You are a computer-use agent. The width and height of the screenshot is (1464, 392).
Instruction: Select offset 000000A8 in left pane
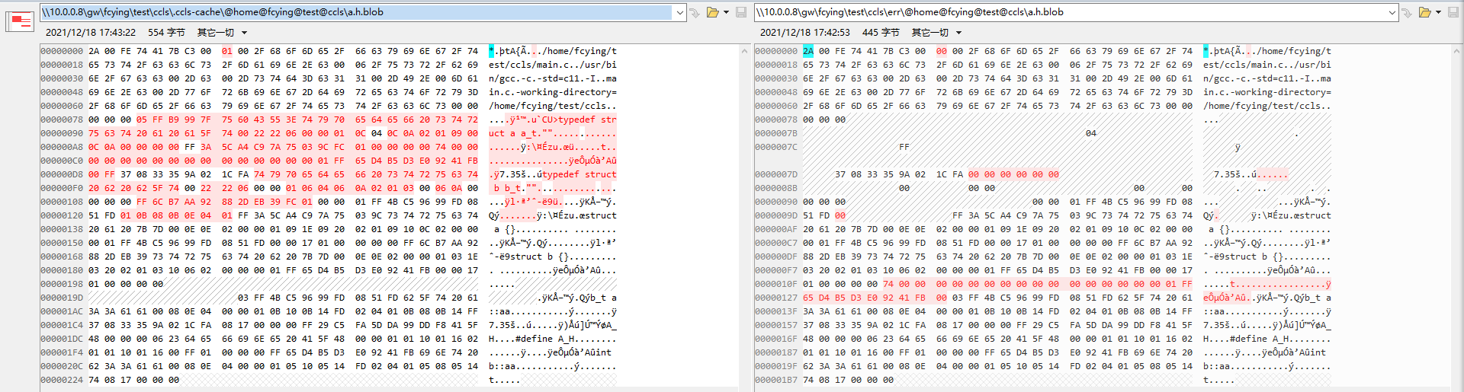pyautogui.click(x=62, y=147)
